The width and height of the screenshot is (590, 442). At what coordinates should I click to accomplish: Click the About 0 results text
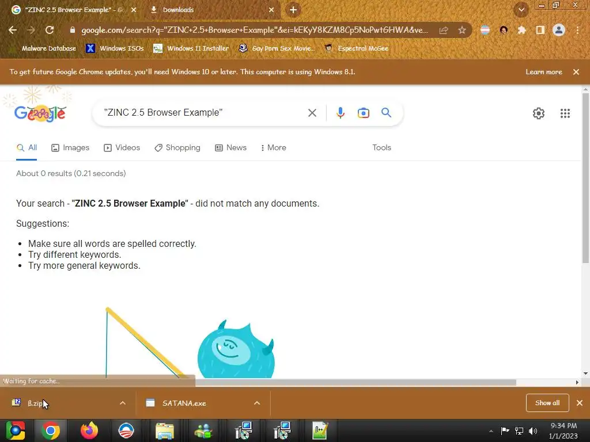(71, 173)
